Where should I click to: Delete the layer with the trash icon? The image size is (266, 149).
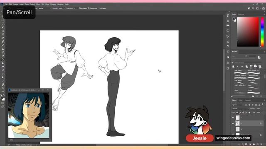[261, 144]
